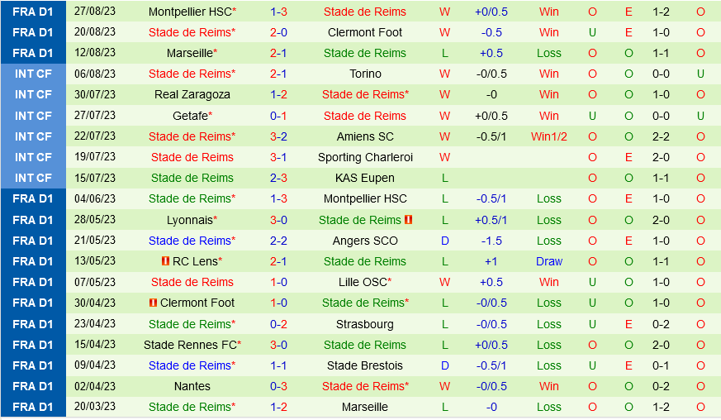The image size is (721, 420).
Task: Open Strasbourg team link
Action: [x=365, y=324]
